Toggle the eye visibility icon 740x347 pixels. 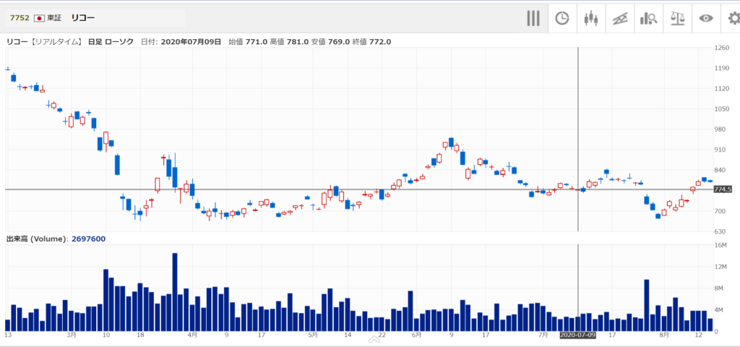pos(706,19)
